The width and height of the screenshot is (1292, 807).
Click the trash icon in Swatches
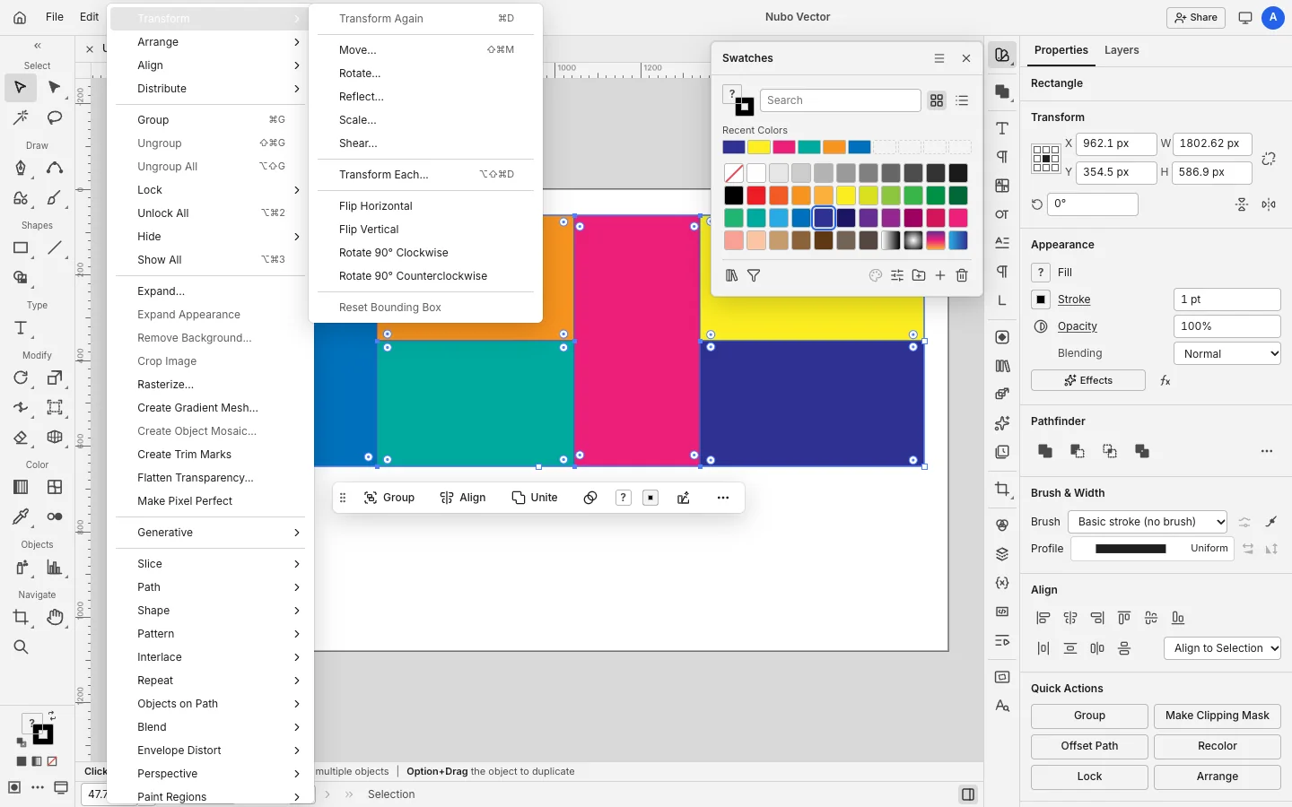pos(962,275)
